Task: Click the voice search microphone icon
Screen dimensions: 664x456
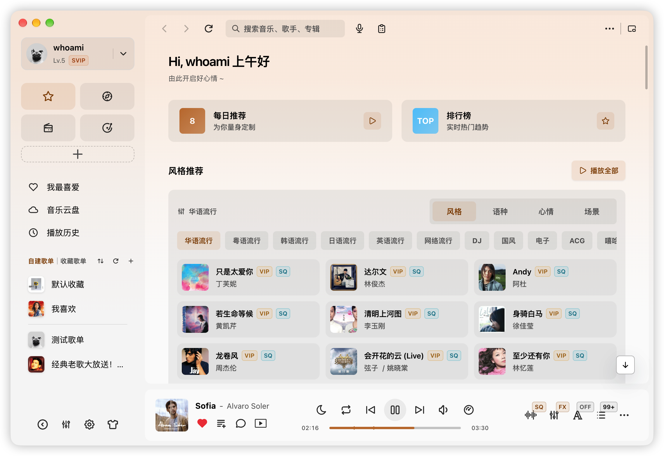Action: point(359,29)
